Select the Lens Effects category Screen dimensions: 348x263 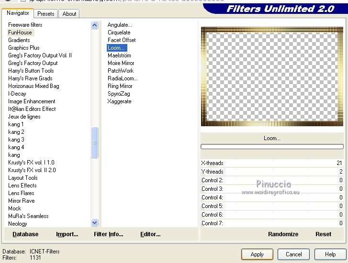[x=22, y=186]
